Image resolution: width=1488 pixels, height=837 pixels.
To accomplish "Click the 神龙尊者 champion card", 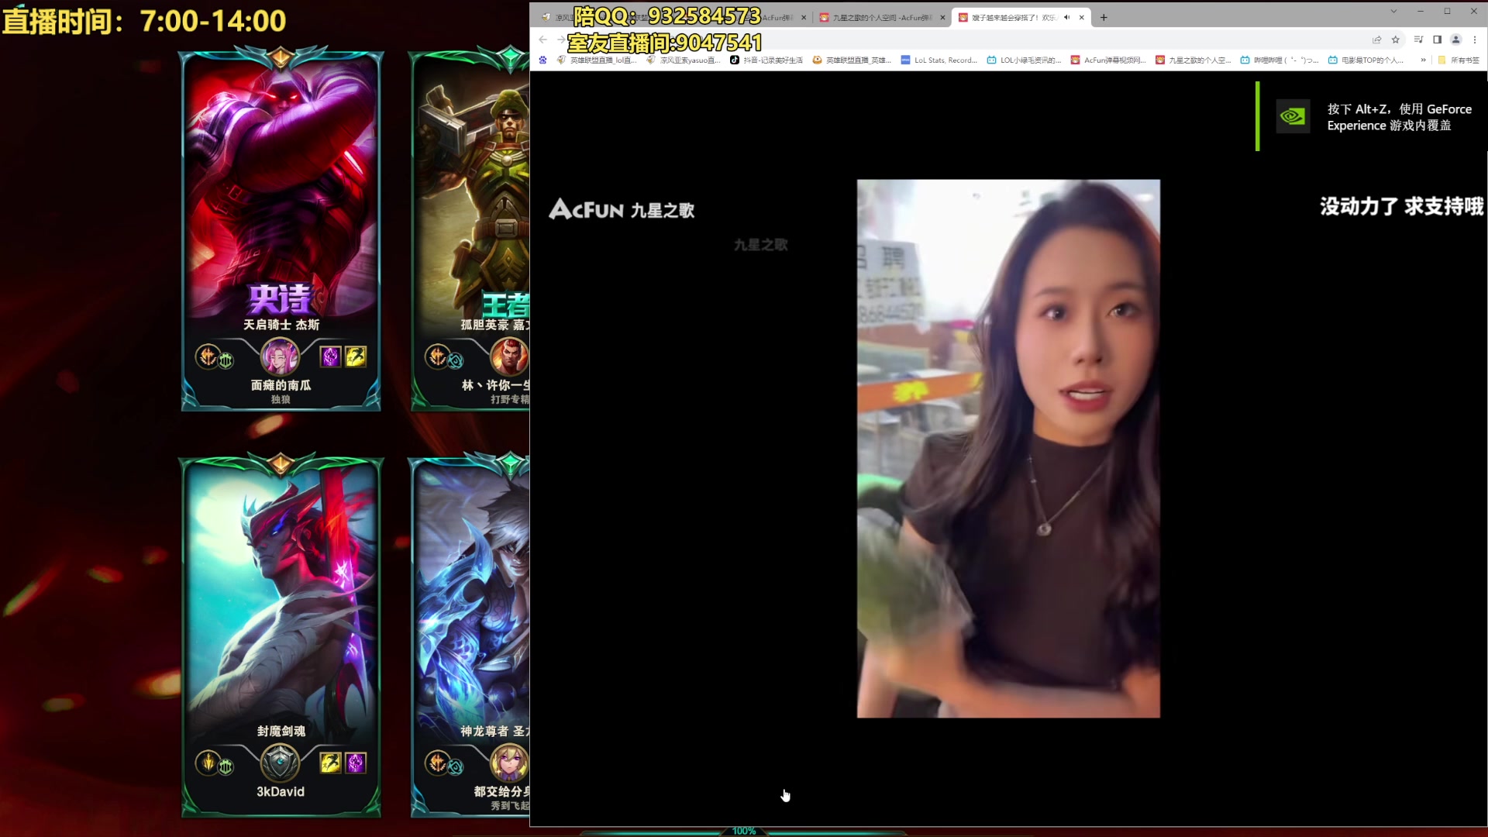I will [x=470, y=635].
